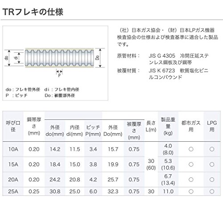The width and height of the screenshot is (223, 198).
Task: Click the LPG用 circle for 10A
Action: [x=212, y=149]
